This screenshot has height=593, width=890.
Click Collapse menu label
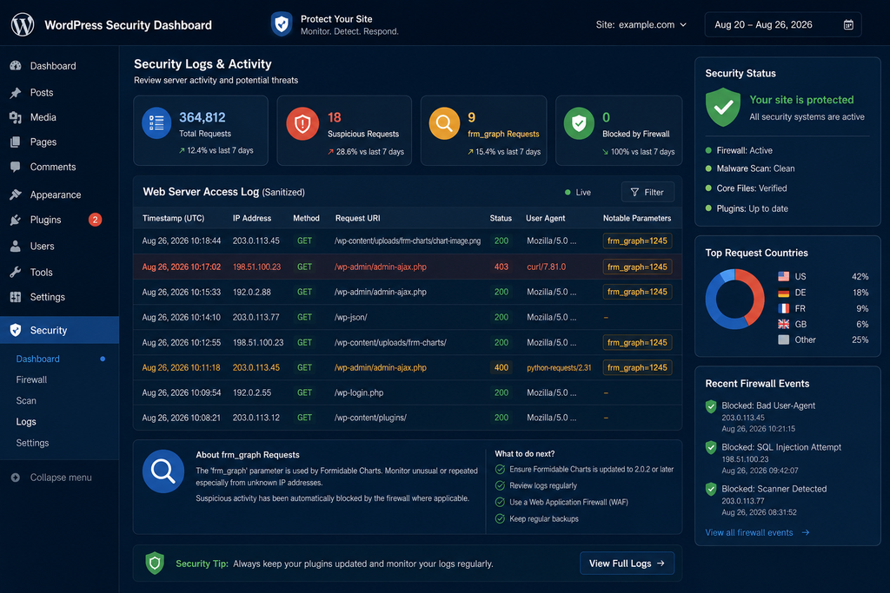[x=61, y=478]
